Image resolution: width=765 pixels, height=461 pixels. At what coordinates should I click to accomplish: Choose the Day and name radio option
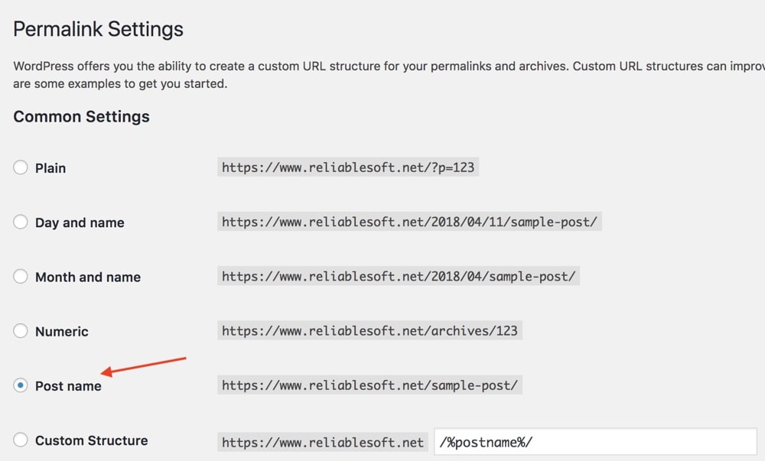[21, 222]
